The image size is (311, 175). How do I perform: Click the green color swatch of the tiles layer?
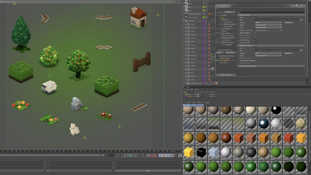(187, 94)
